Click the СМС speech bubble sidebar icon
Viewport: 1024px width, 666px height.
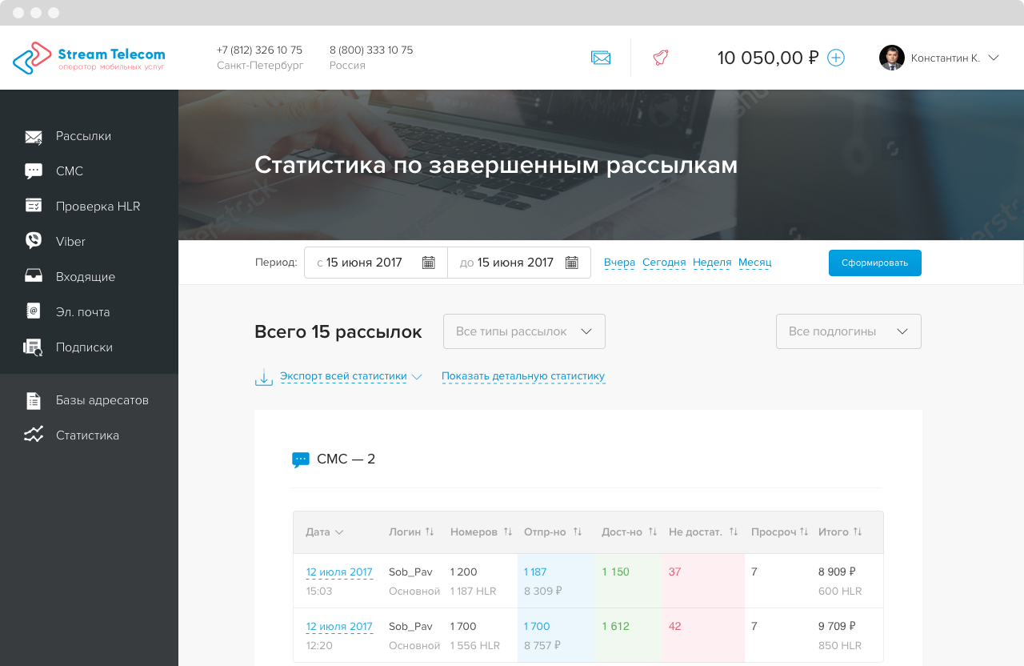(x=34, y=171)
